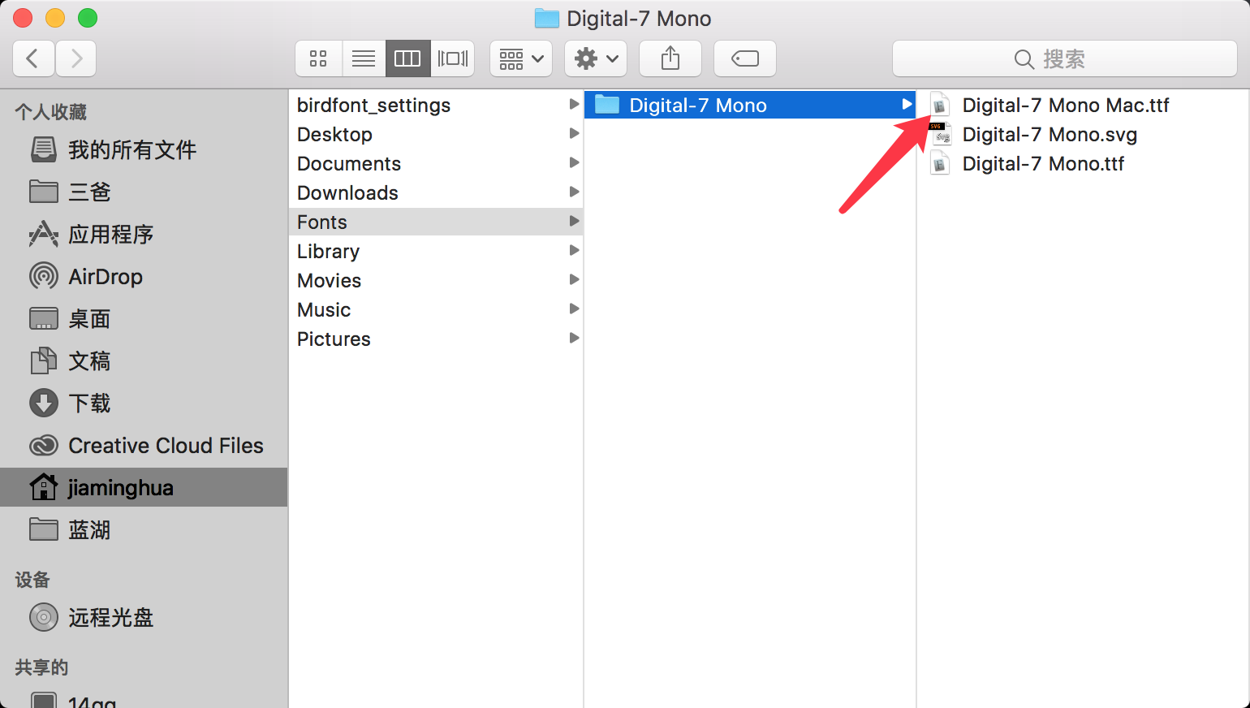Select the Movies folder in the column

pos(436,280)
